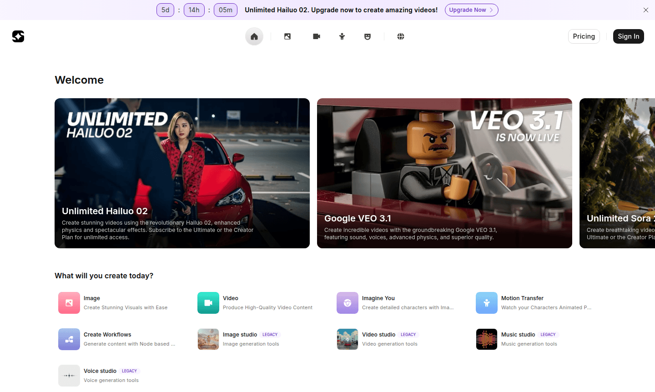
Task: Click the home icon in top navigation
Action: click(254, 36)
